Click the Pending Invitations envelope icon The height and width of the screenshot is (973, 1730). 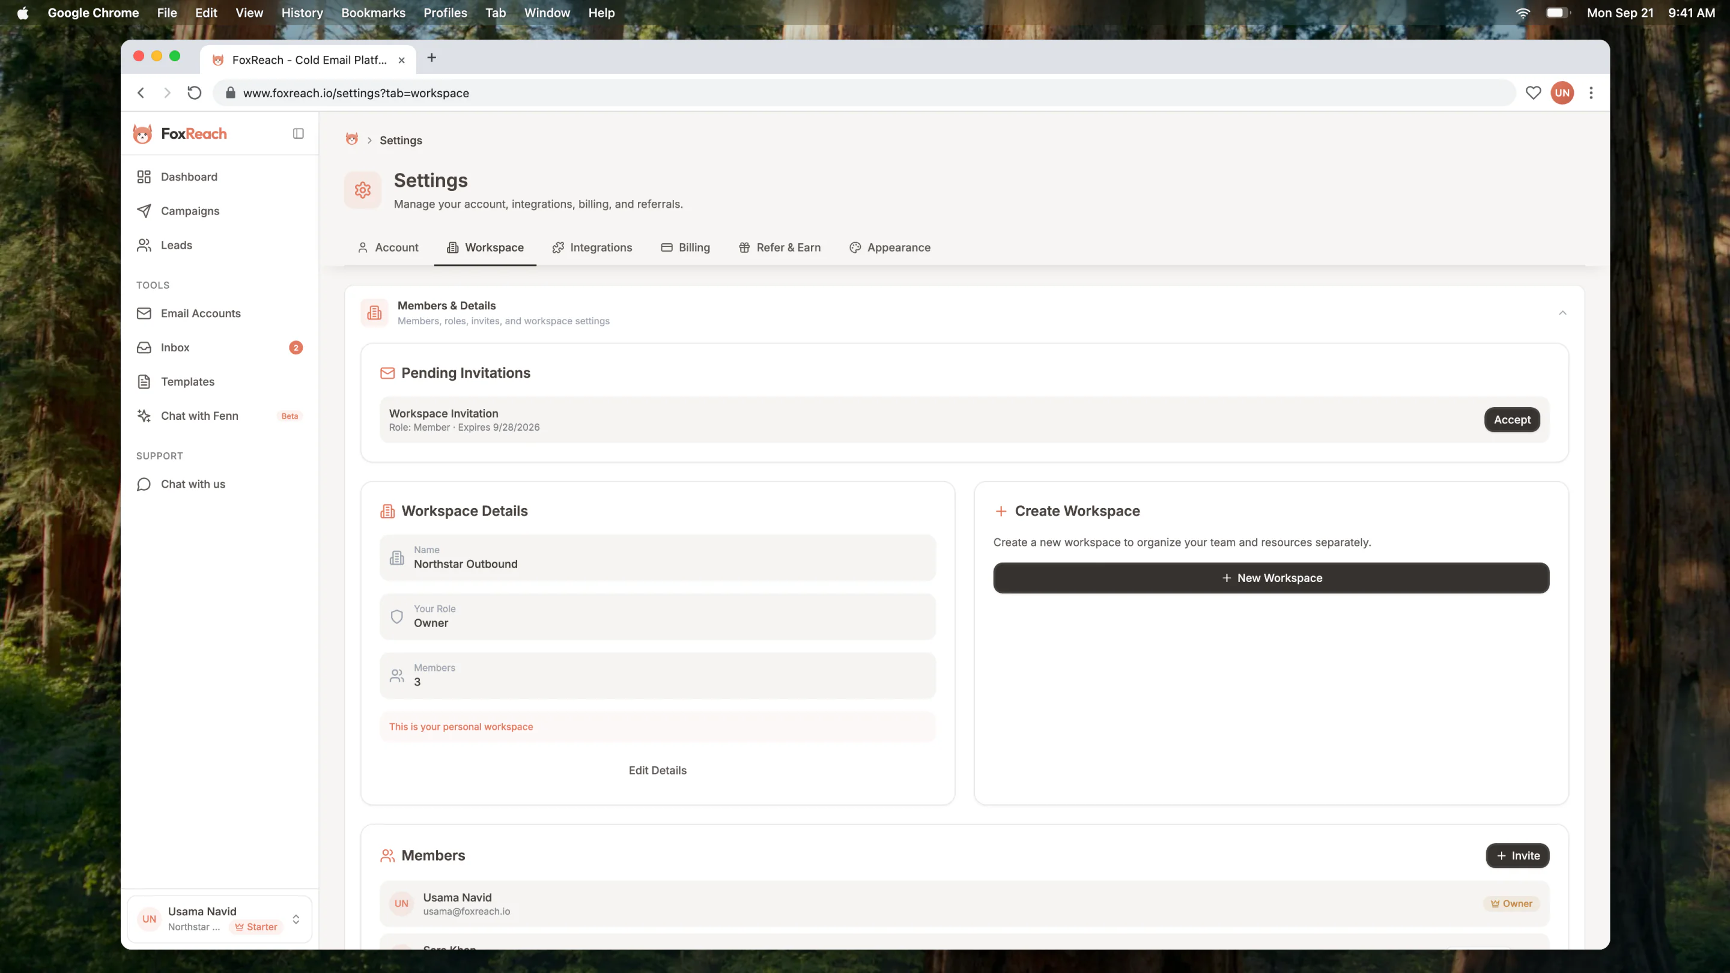click(x=387, y=372)
